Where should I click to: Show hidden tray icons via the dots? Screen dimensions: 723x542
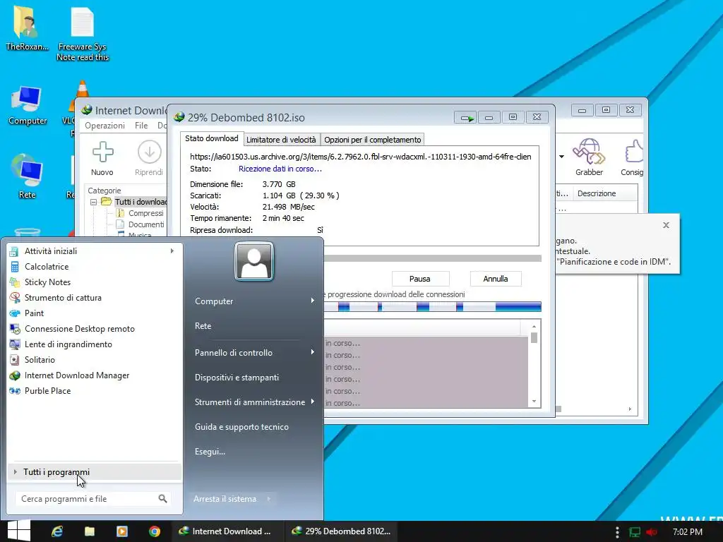point(617,532)
